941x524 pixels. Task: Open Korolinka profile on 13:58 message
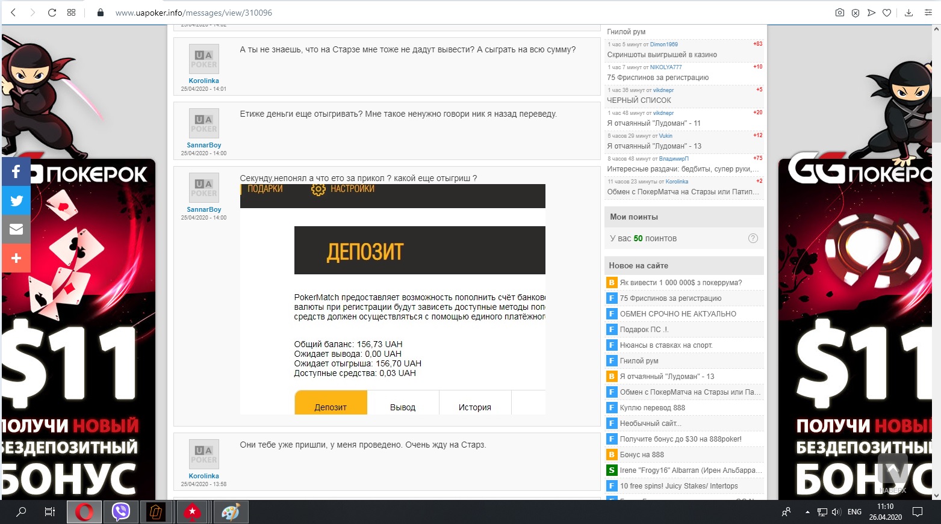click(x=203, y=476)
